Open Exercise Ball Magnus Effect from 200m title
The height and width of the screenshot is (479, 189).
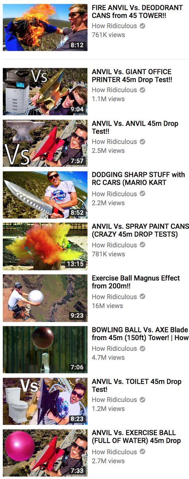tap(136, 282)
